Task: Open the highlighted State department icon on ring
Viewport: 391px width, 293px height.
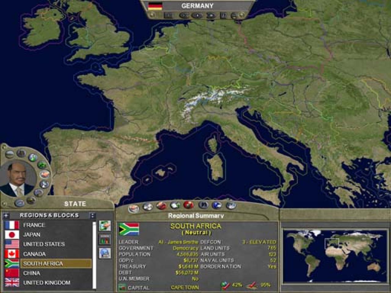Action: (45, 174)
